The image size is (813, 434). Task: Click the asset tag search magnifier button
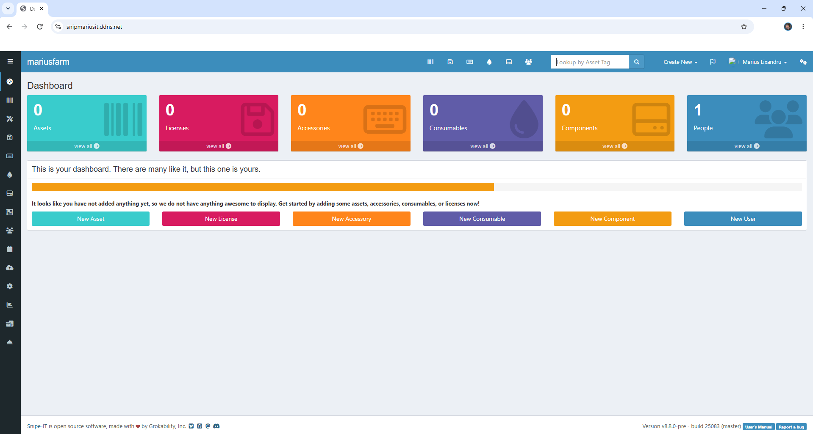coord(636,62)
